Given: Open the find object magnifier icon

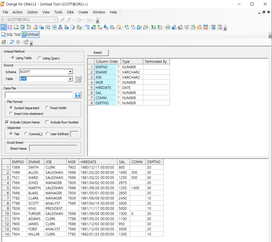Looking at the screenshot, I should coord(48,27).
